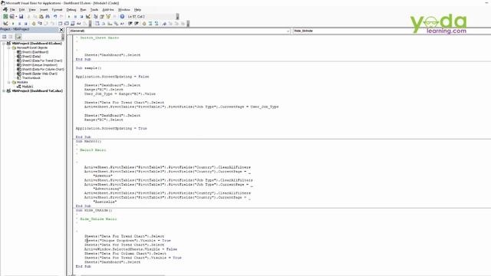The height and width of the screenshot is (276, 491).
Task: Click List Properties/Methods on the Edit toolbar
Action: (x=97, y=24)
